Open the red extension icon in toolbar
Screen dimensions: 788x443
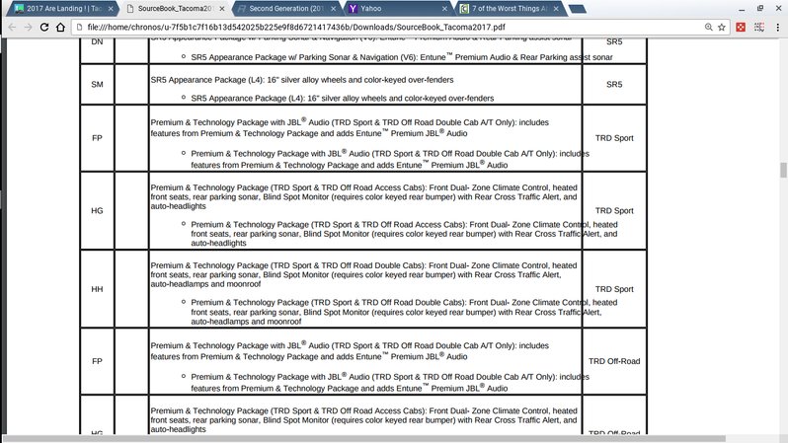tap(741, 27)
